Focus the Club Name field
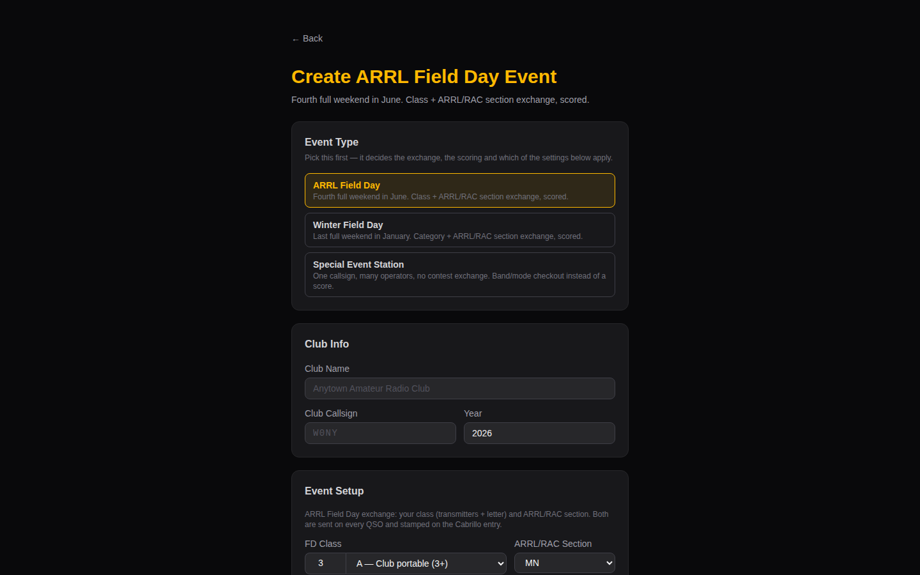The image size is (920, 575). pyautogui.click(x=460, y=388)
